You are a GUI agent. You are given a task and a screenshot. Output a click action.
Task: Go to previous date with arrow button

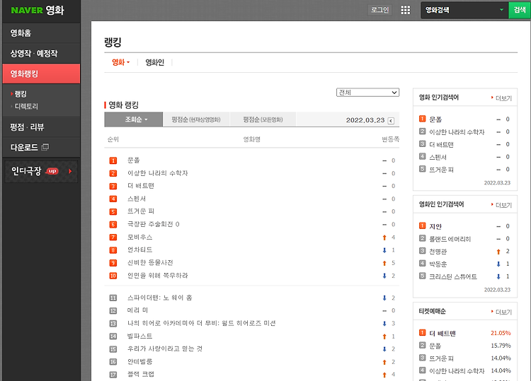click(x=391, y=121)
